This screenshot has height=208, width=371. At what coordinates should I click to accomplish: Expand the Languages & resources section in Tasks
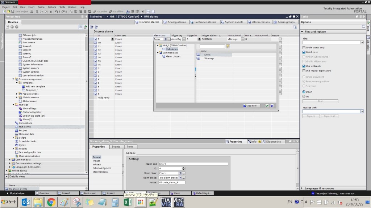302,188
